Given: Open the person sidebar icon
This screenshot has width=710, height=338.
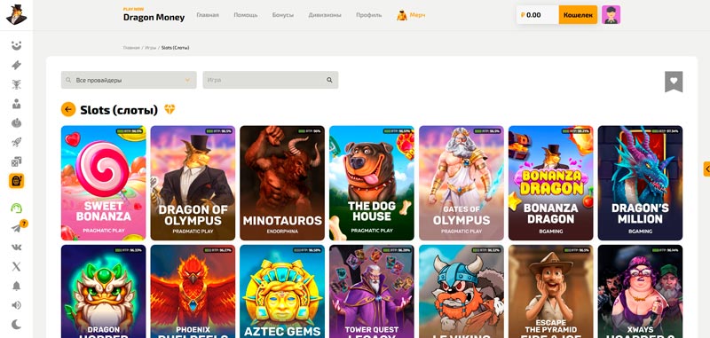Looking at the screenshot, I should (16, 104).
